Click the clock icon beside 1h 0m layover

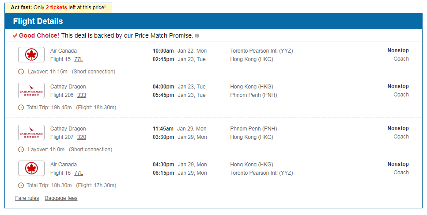21,150
